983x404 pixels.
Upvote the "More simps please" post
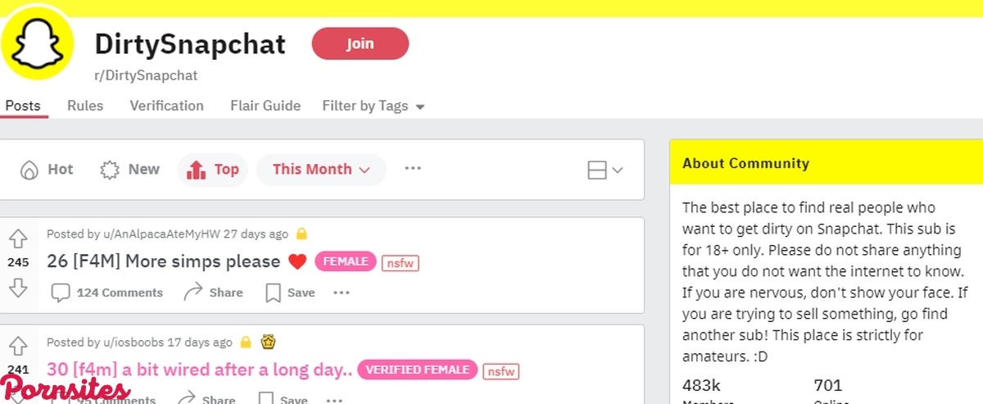(18, 239)
